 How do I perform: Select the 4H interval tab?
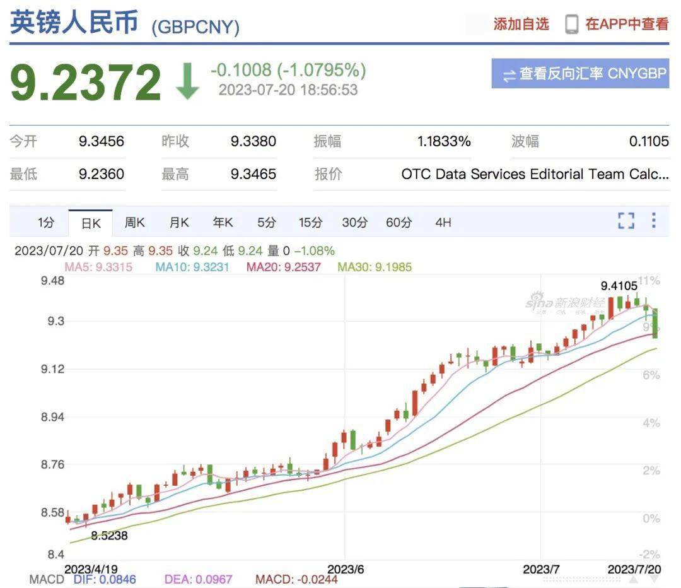pyautogui.click(x=443, y=223)
